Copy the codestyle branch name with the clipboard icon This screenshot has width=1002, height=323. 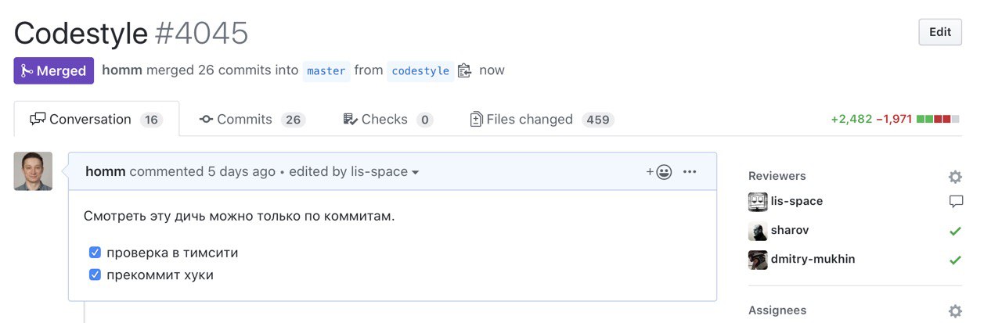[465, 70]
